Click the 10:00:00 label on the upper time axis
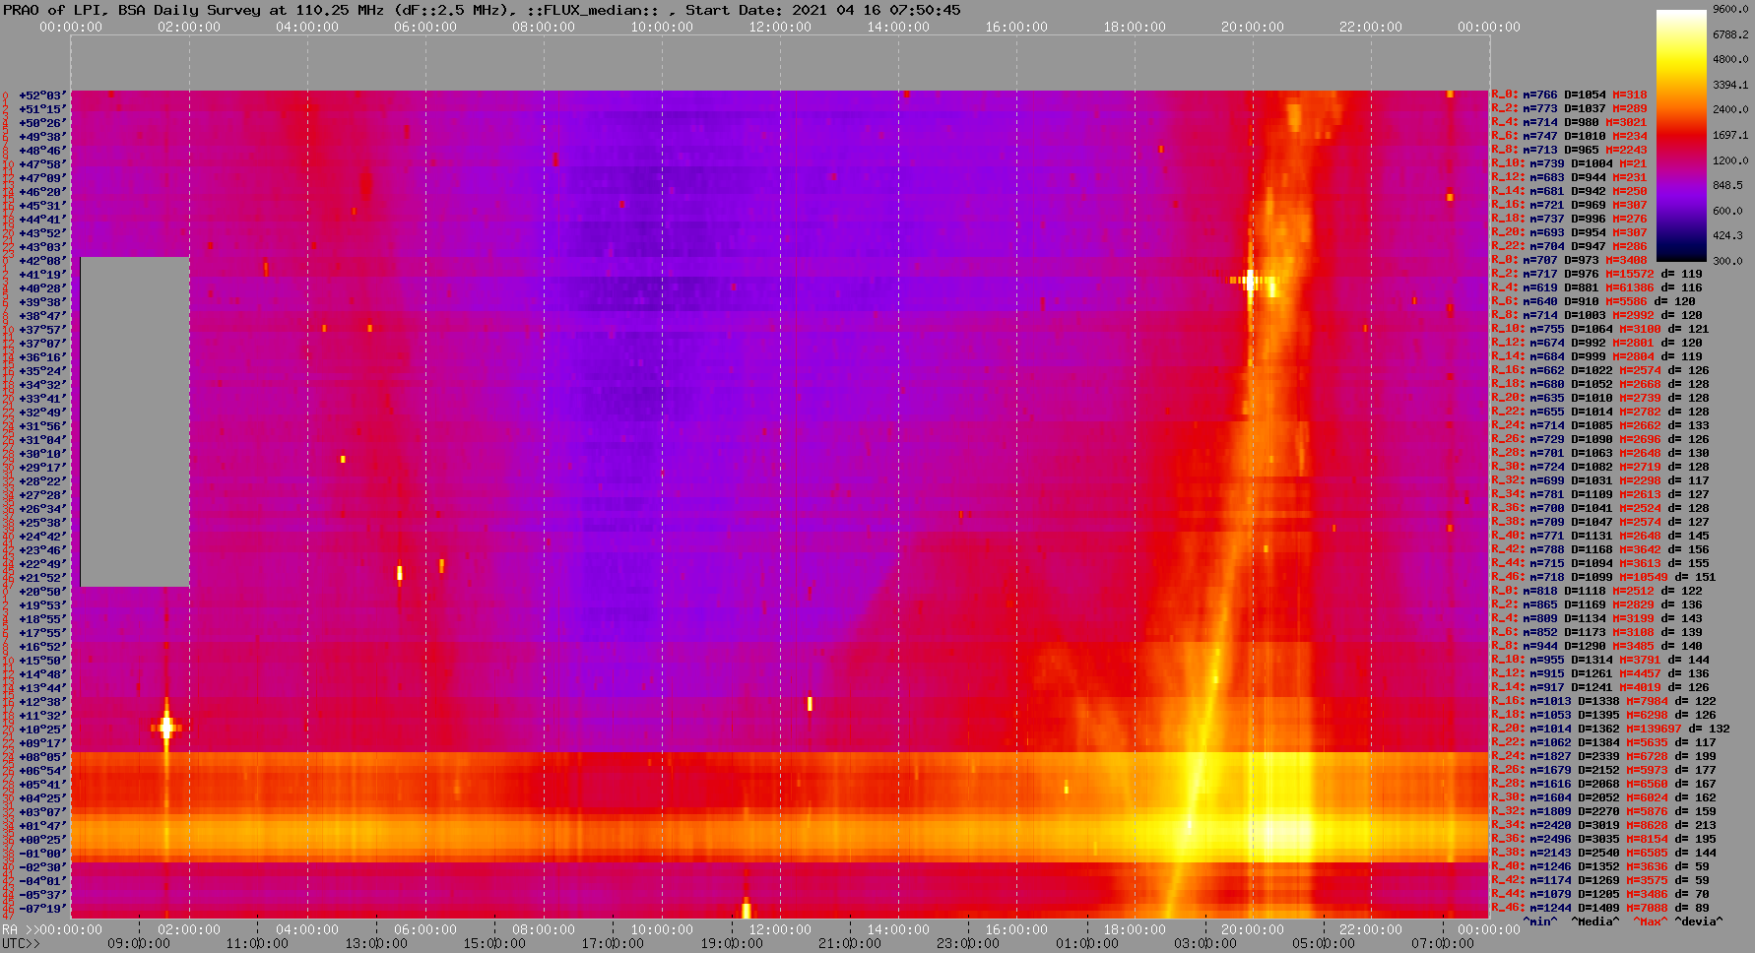Screen dimensions: 1755x953 (662, 27)
